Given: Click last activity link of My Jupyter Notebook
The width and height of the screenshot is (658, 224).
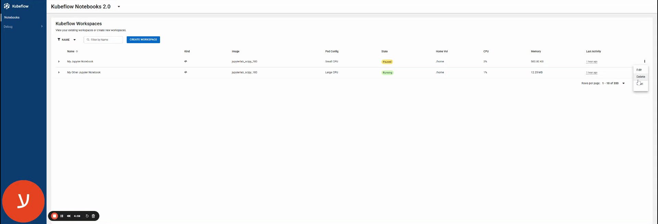Looking at the screenshot, I should click(592, 62).
